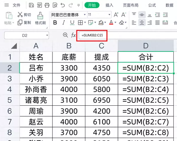Switch to the 插入 tab
The width and height of the screenshot is (177, 141).
pos(109,5)
